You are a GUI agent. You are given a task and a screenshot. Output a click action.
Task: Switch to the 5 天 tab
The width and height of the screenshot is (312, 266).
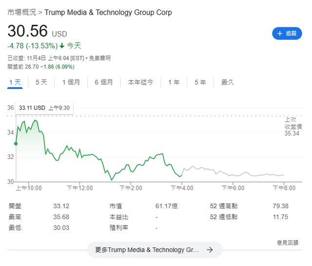point(41,82)
